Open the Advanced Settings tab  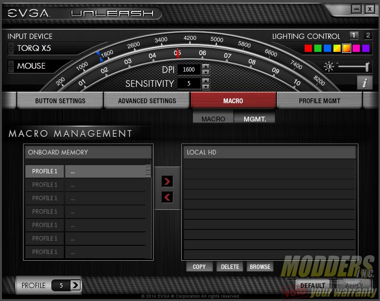(147, 101)
